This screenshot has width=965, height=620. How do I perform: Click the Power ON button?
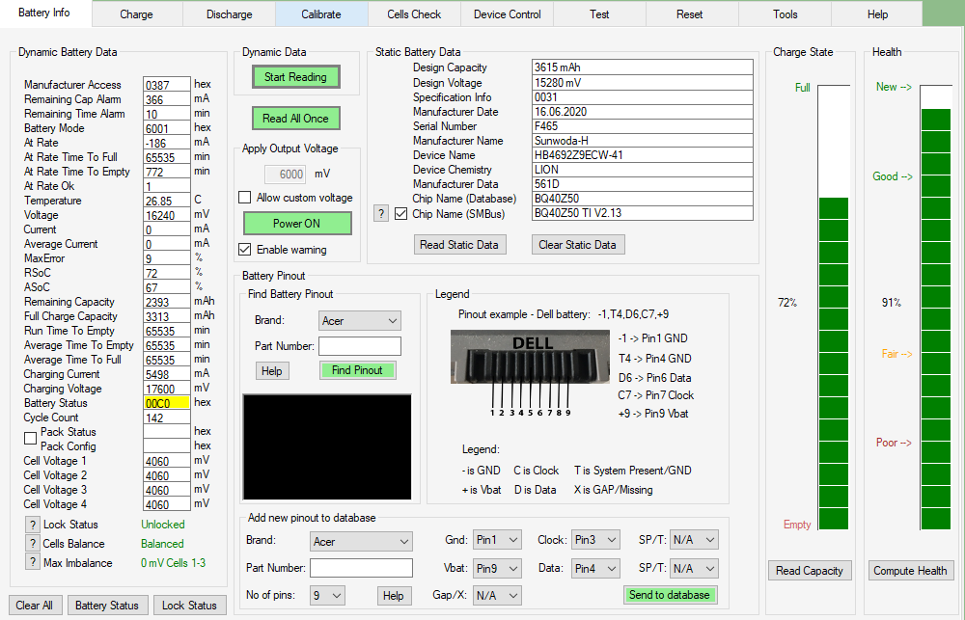[x=297, y=224]
